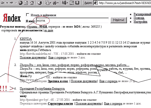The height and width of the screenshot is (108, 151).
Task: Expand the Mail icon dropdown arrow
Action: pos(50,3)
